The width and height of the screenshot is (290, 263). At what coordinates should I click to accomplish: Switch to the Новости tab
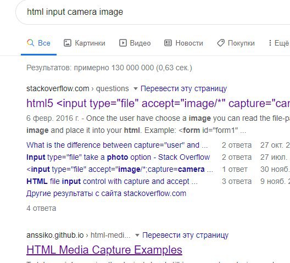coord(183,43)
